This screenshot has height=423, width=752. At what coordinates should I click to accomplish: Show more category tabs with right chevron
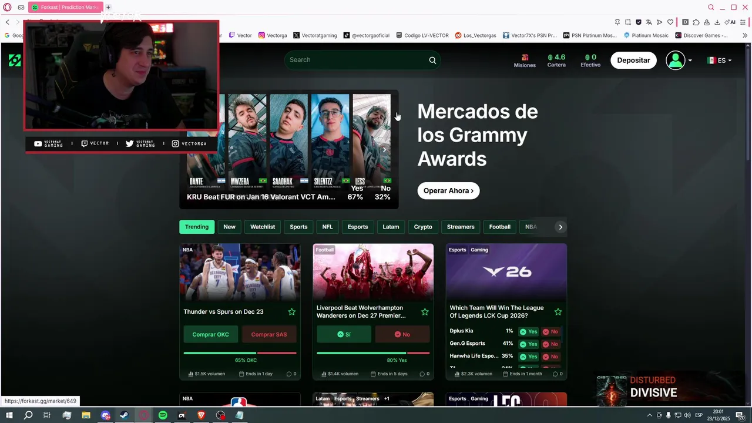coord(560,227)
